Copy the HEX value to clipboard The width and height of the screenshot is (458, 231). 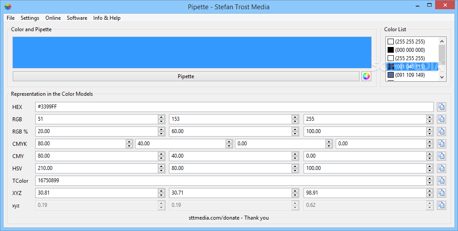point(441,107)
